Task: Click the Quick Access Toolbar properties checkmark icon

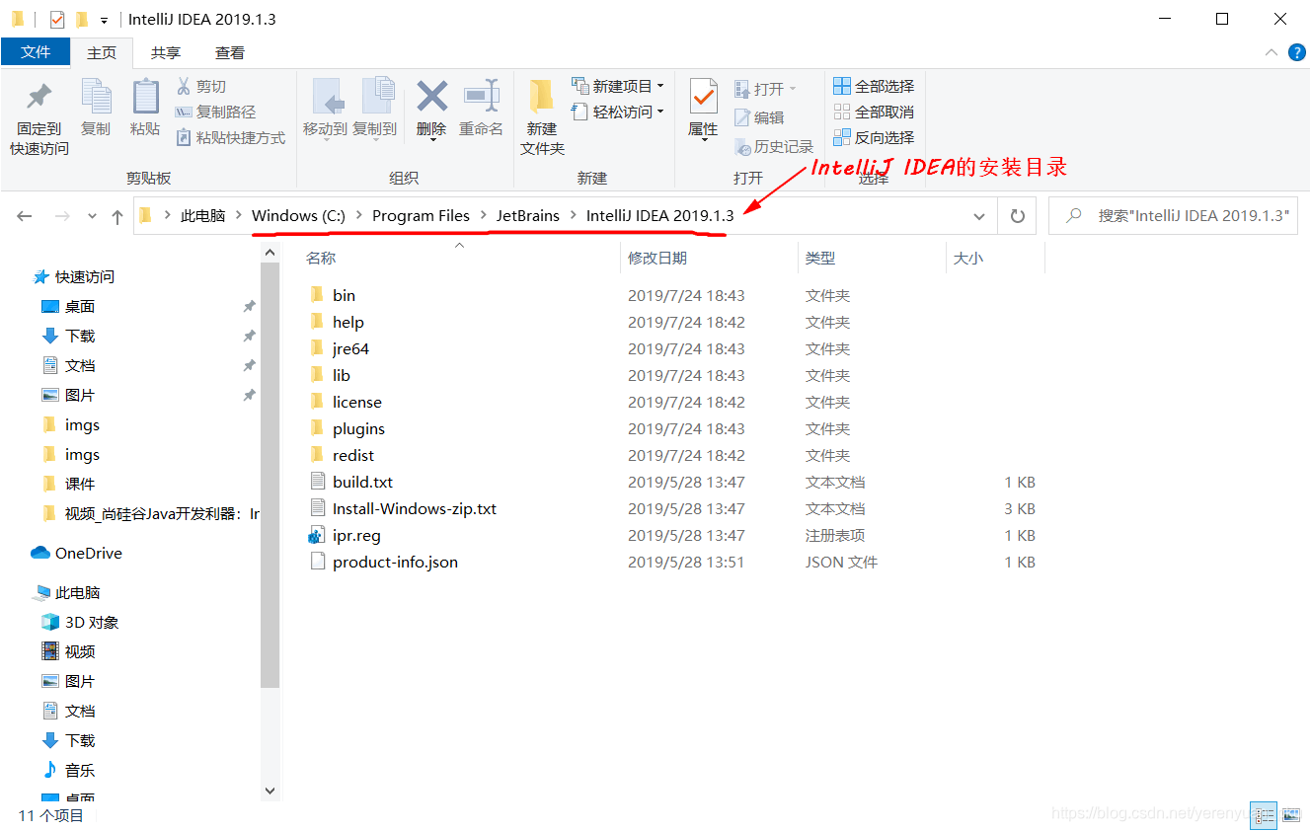Action: click(x=56, y=19)
